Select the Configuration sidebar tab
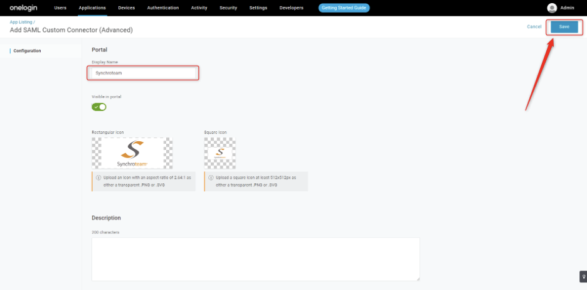This screenshot has height=290, width=587. click(28, 51)
